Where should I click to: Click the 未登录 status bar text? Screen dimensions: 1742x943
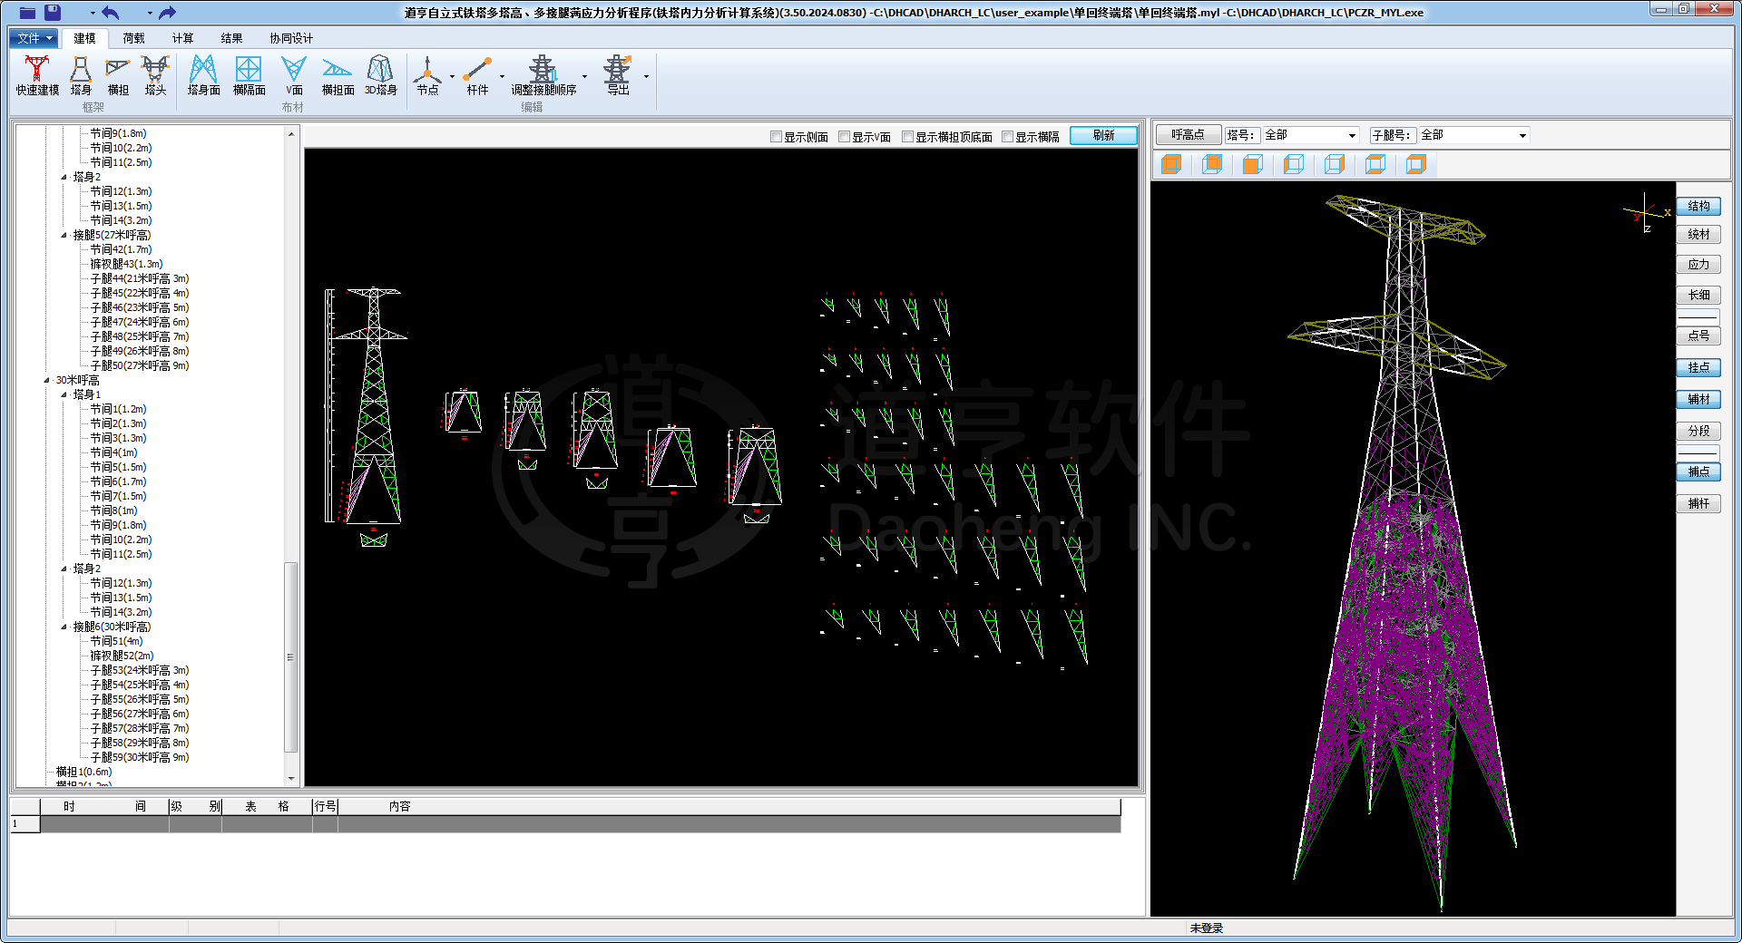coord(1207,928)
